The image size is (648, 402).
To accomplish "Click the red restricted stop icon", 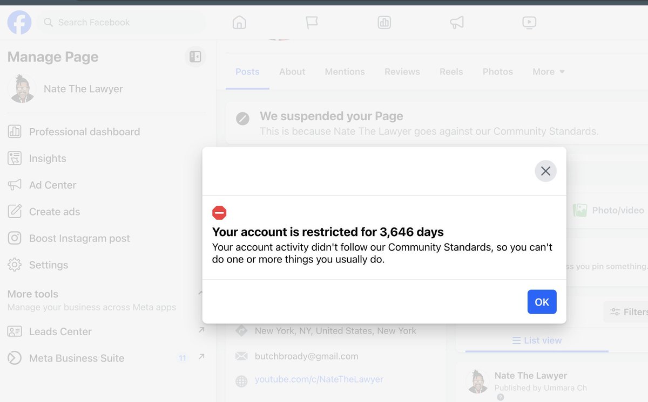I will click(x=219, y=213).
